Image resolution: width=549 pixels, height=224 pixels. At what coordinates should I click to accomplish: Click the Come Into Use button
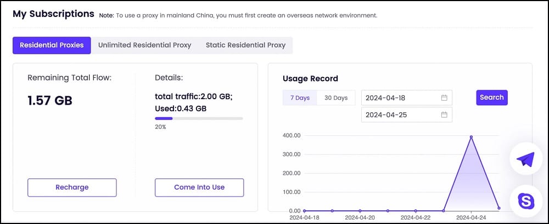(199, 188)
